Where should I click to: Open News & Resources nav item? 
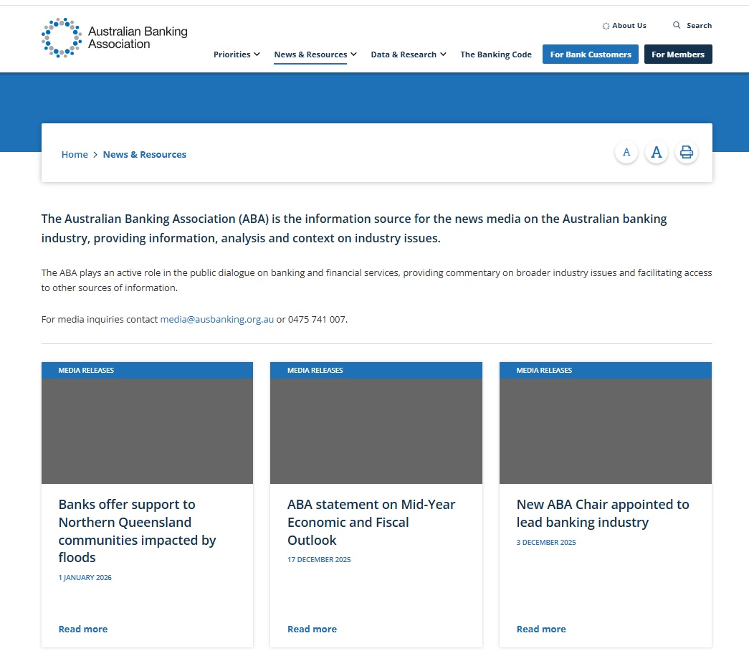point(310,54)
